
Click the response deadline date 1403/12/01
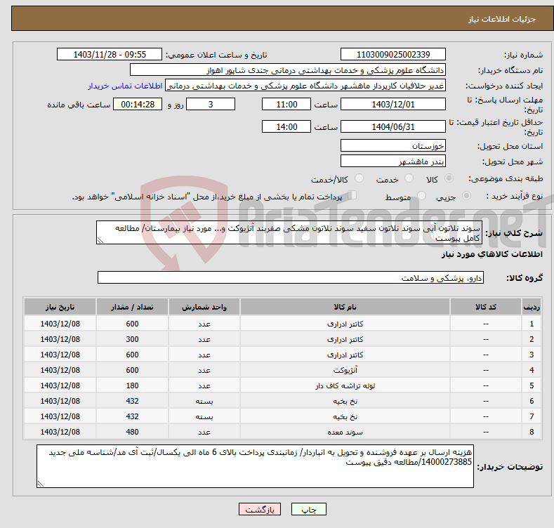pos(393,104)
